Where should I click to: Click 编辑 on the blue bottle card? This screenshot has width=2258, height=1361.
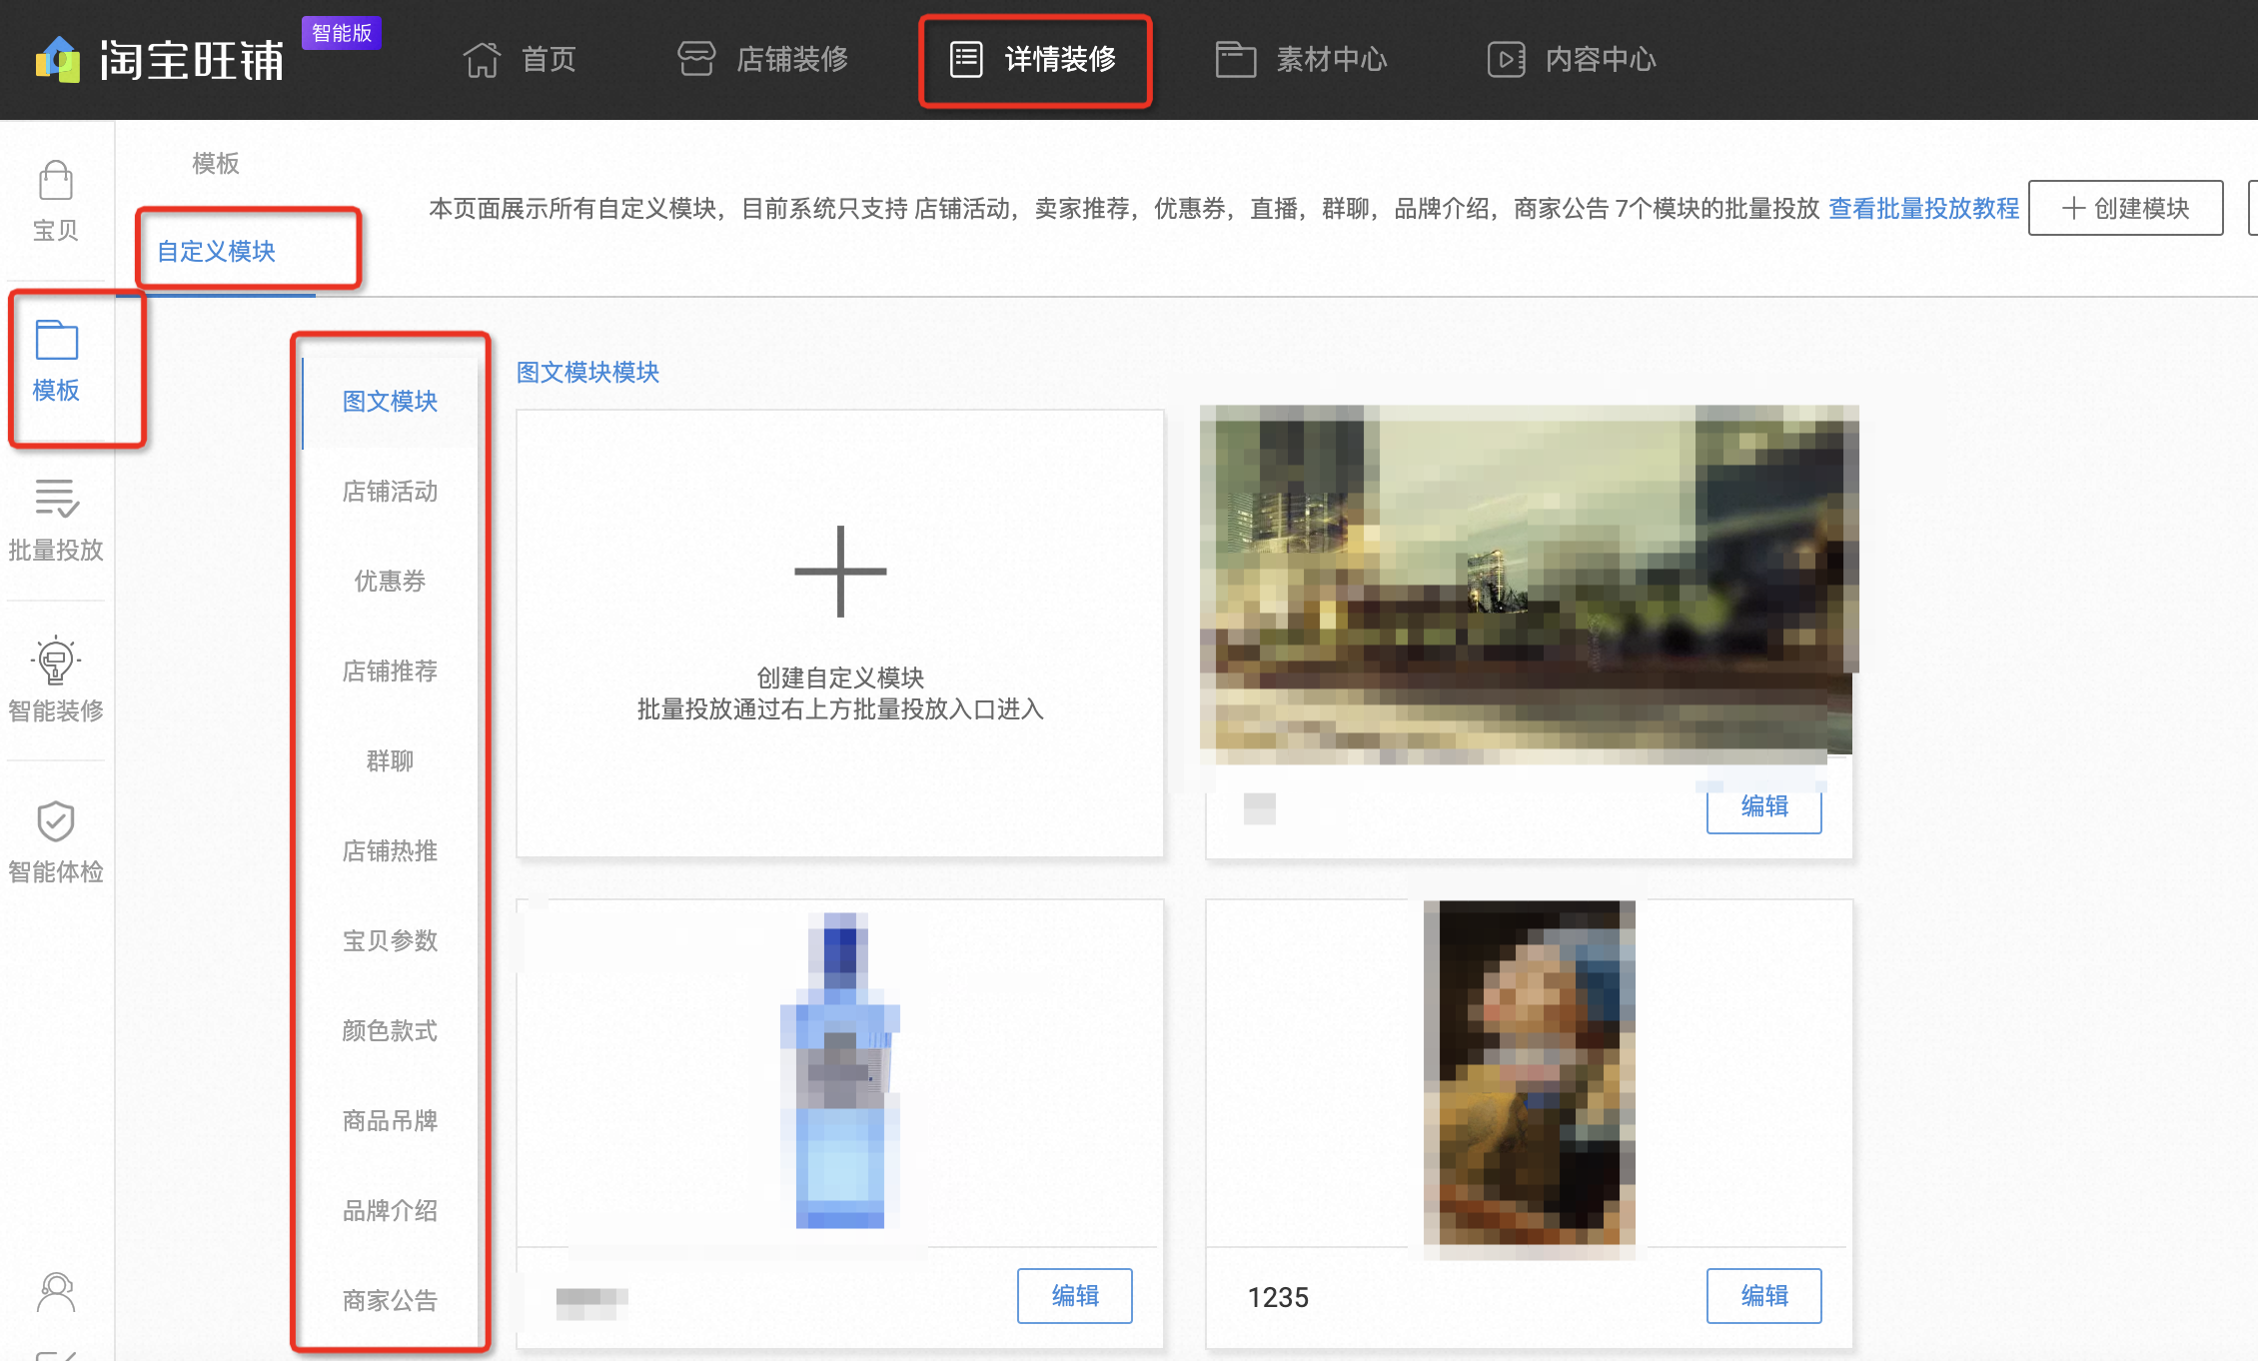1074,1296
